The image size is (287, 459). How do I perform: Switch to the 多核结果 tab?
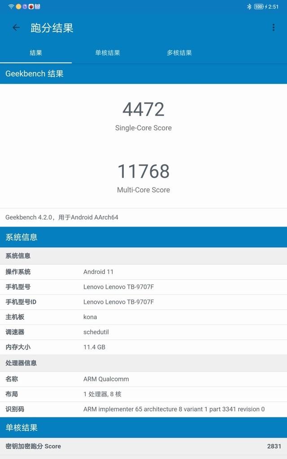click(179, 53)
